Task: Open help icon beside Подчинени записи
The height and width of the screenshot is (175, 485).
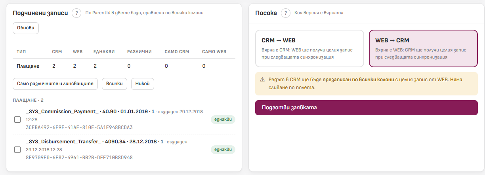Action: point(76,13)
